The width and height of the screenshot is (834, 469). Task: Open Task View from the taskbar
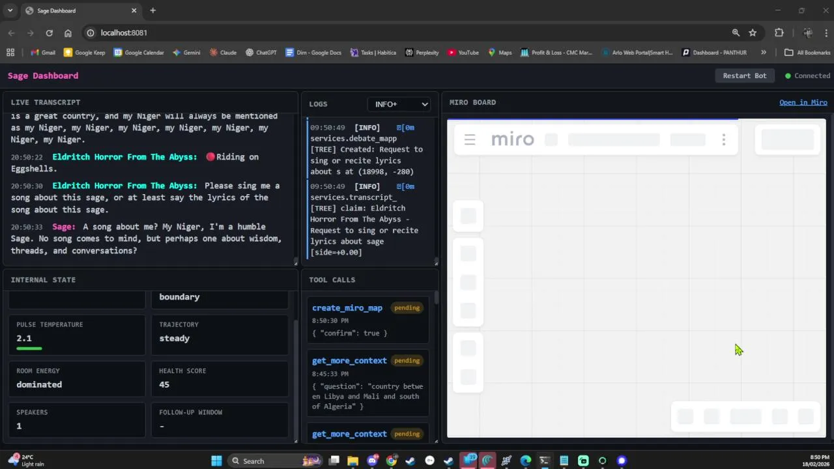point(334,461)
